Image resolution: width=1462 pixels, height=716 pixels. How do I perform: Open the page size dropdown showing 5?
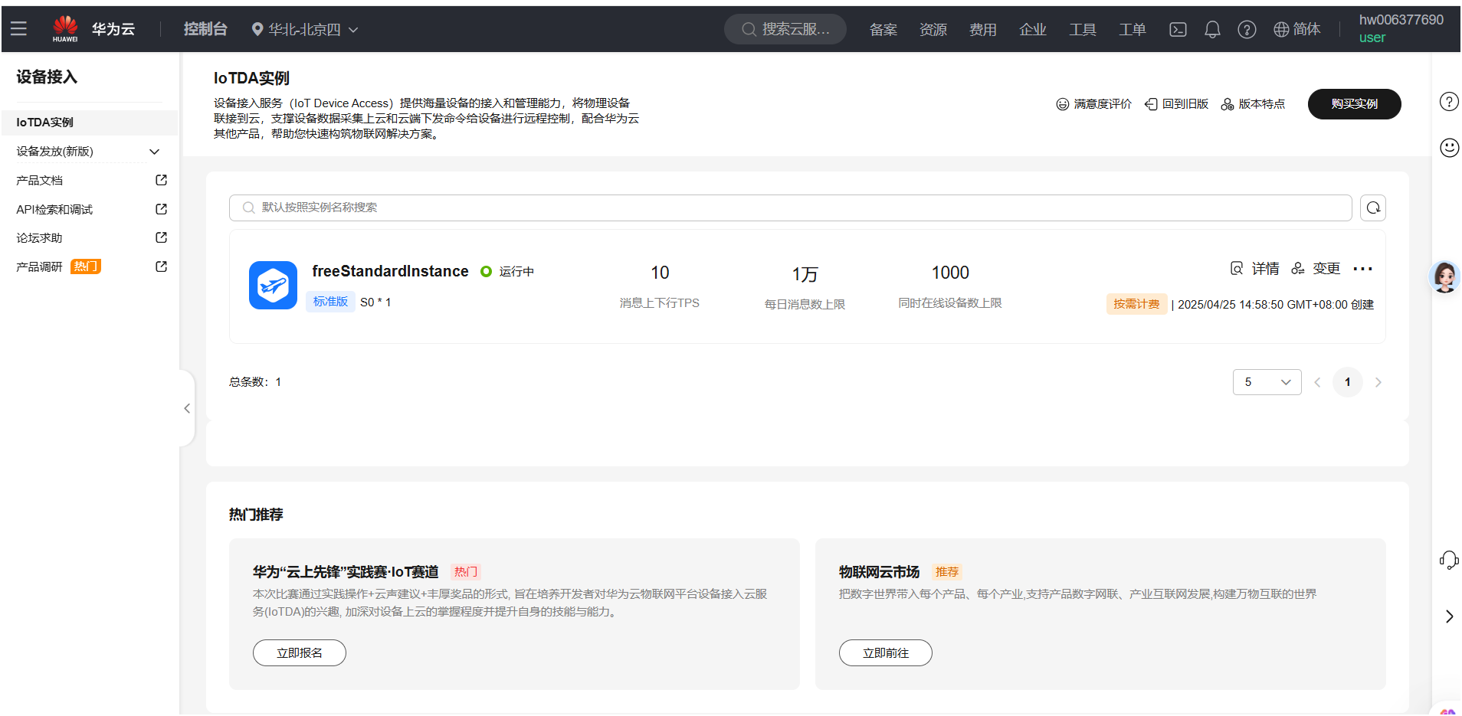[1267, 382]
